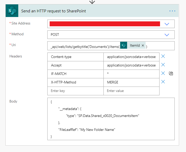Delete the X-HTTP-Method header row
Image resolution: width=186 pixels, height=152 pixels.
[x=163, y=82]
